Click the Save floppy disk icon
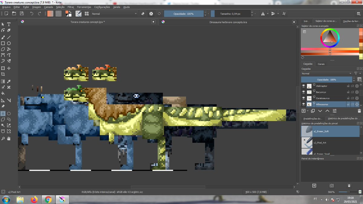Screen dimensions: 363x204 tap(22, 14)
